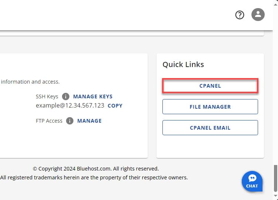Viewport: 278px width, 200px height.
Task: Click the vertical scrollbar thumb
Action: [x=275, y=178]
